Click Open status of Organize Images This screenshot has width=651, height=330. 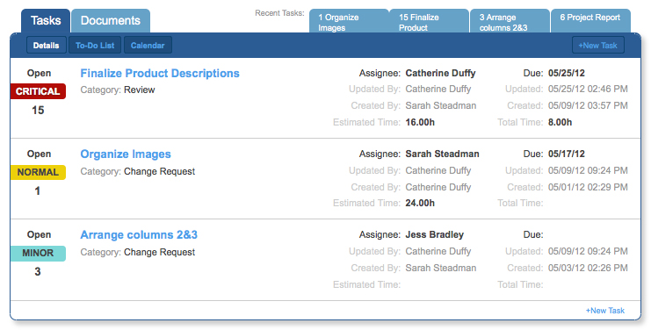(x=39, y=154)
